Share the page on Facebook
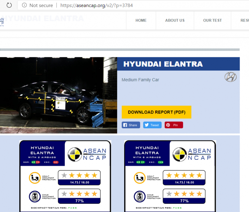The width and height of the screenshot is (249, 212). [x=131, y=125]
